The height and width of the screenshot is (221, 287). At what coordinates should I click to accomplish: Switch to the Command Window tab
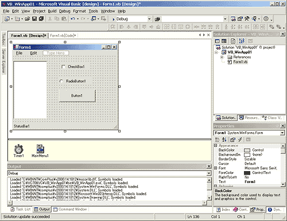[70, 210]
